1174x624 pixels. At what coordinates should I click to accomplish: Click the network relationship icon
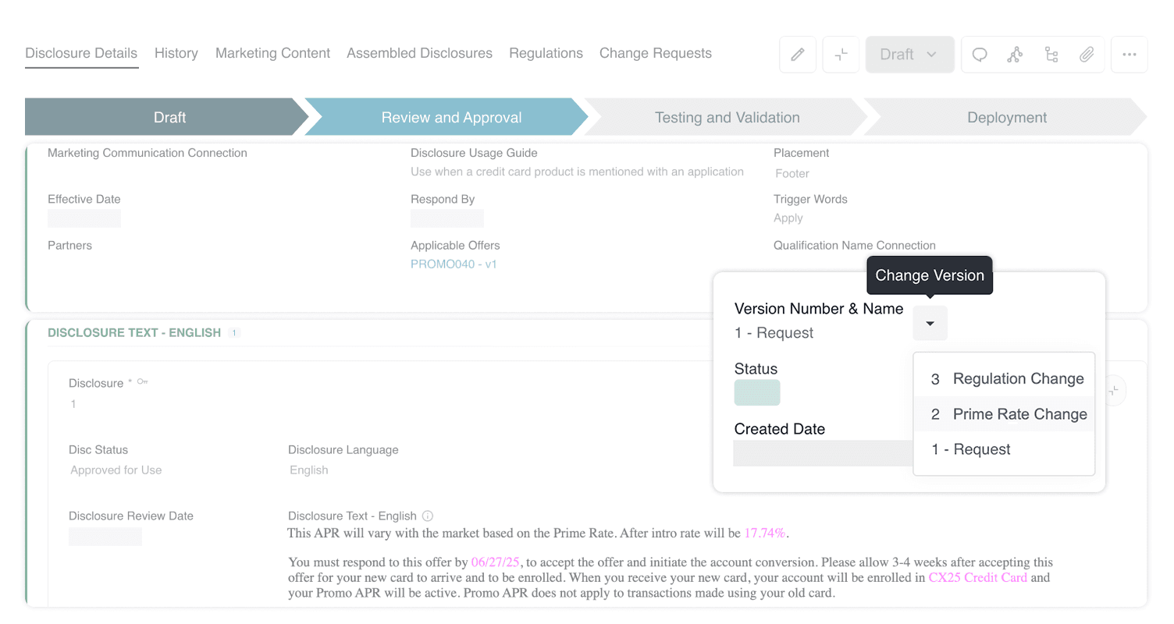click(x=1015, y=54)
